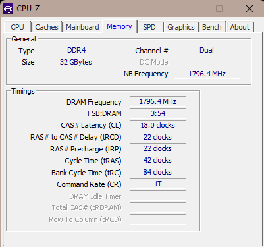Close the CPU-Z window

[x=250, y=9]
